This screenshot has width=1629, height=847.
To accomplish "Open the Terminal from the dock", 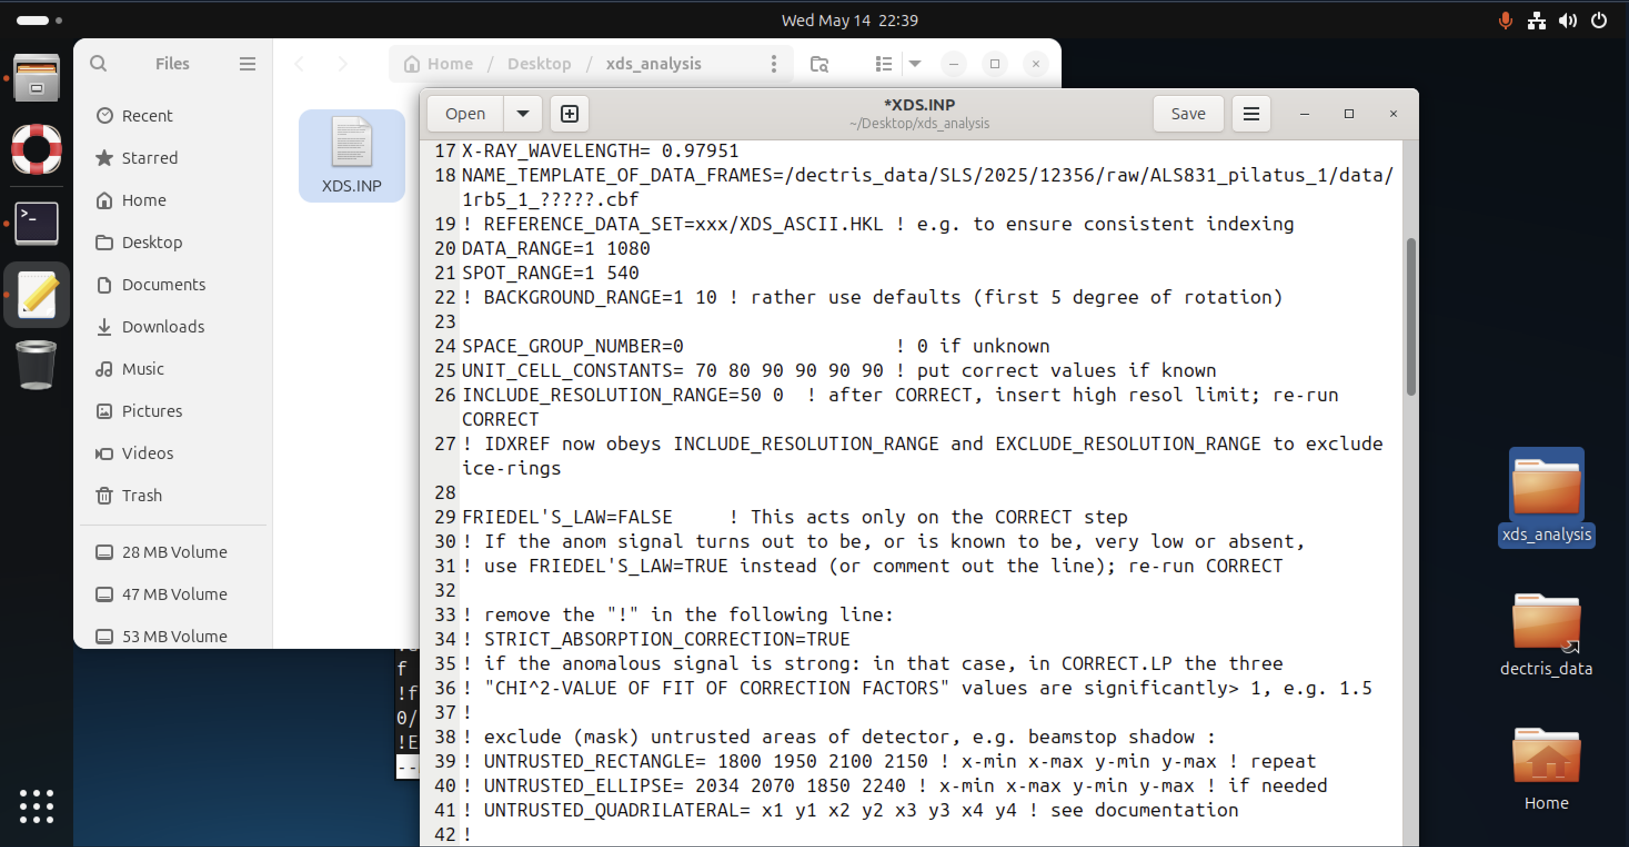I will click(x=37, y=223).
